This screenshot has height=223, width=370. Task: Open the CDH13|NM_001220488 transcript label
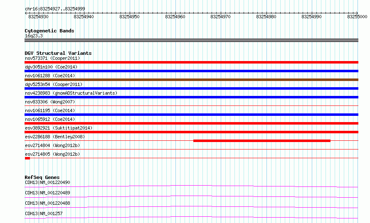[47, 203]
